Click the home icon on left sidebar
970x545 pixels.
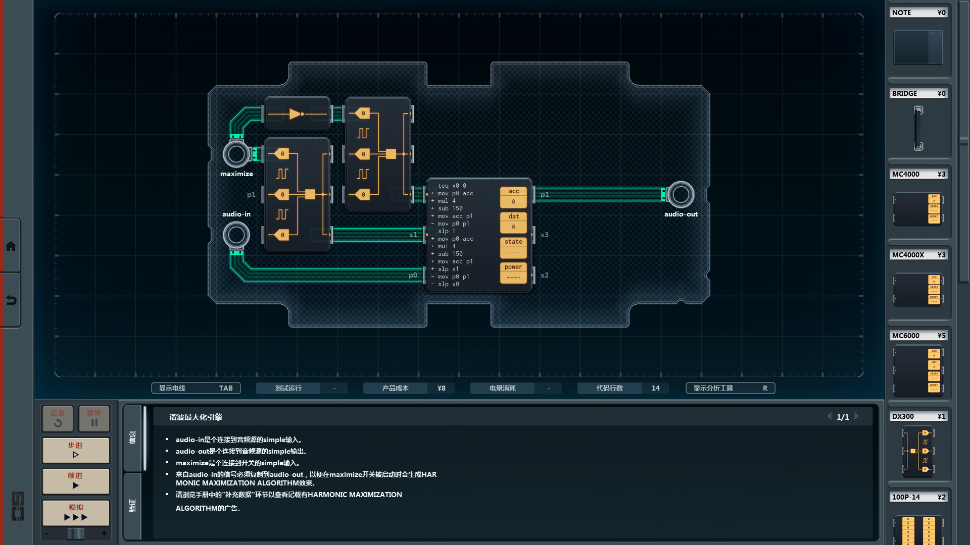coord(11,246)
